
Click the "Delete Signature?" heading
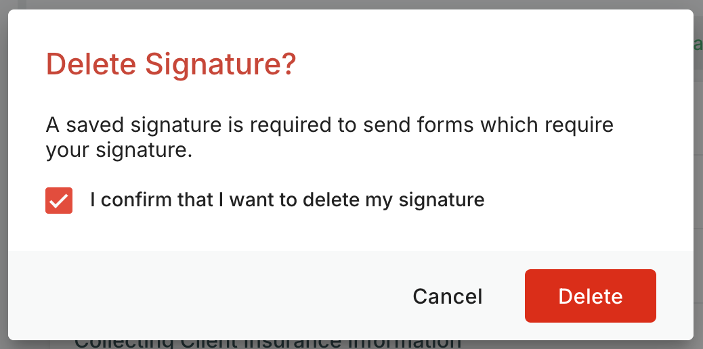(171, 65)
